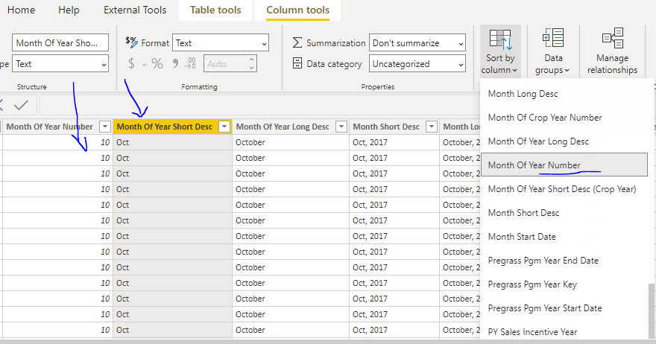Switch to the Help tab

coord(69,10)
